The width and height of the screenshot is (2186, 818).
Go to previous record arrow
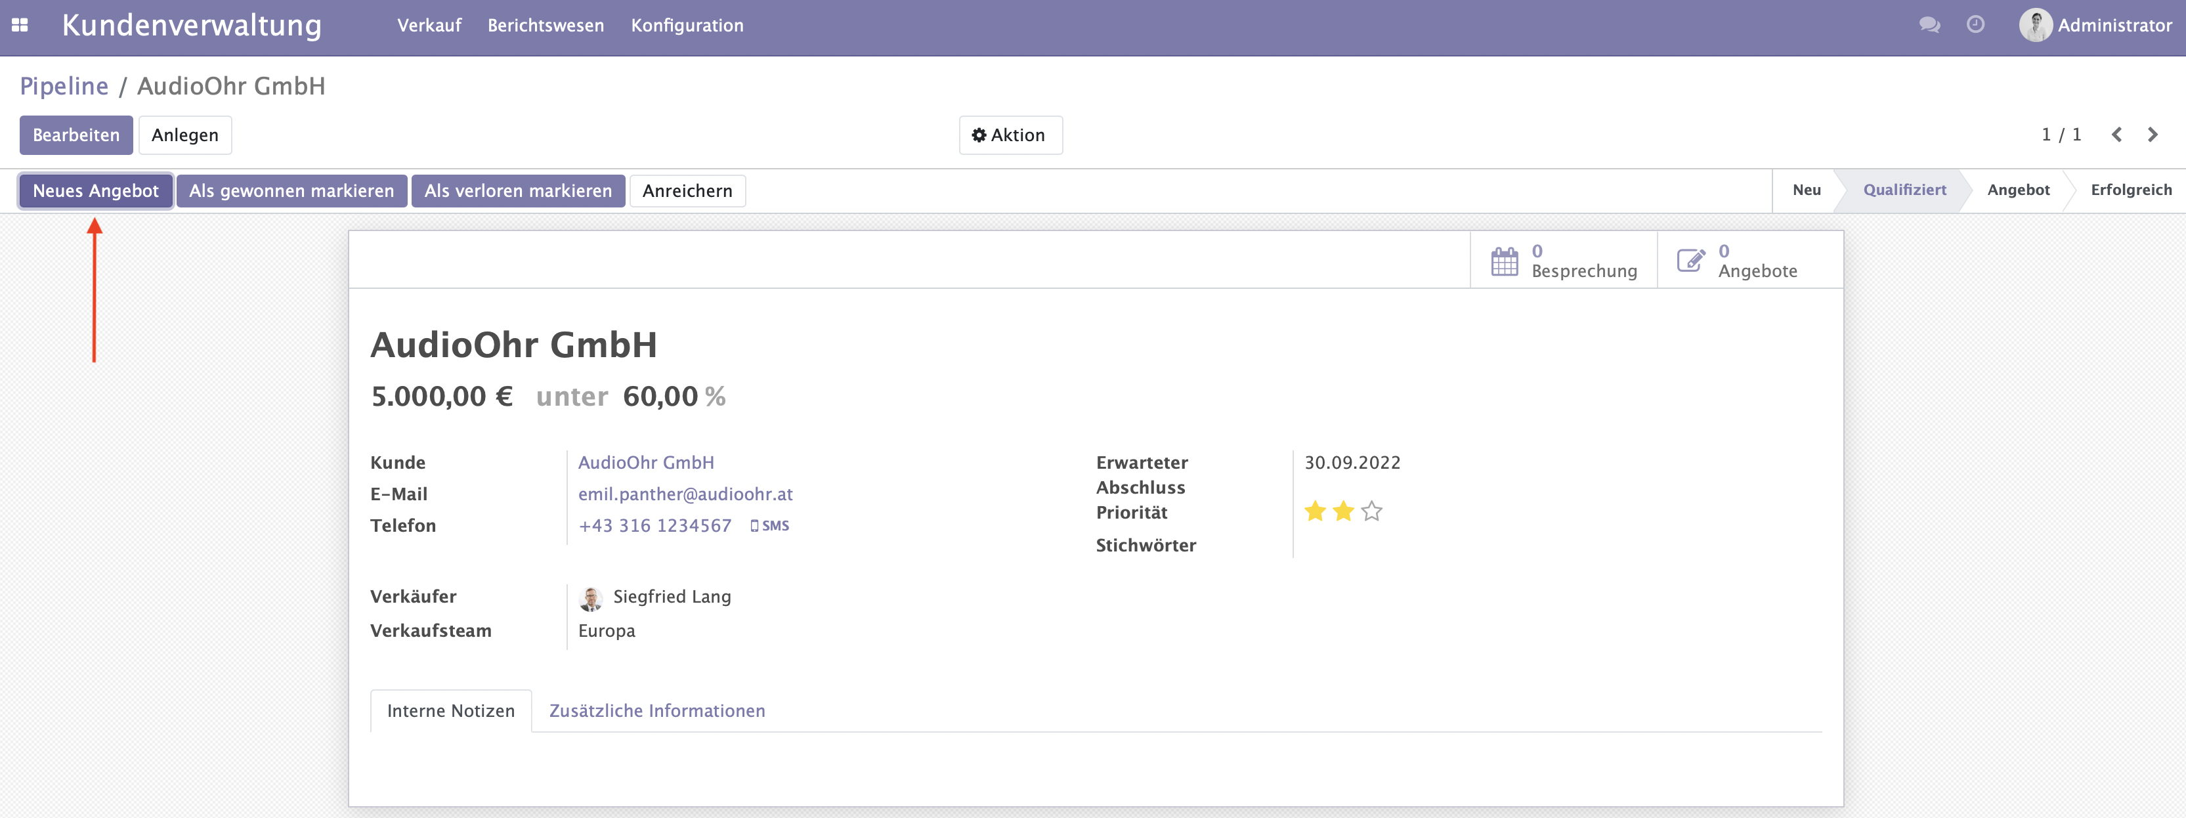pos(2116,135)
